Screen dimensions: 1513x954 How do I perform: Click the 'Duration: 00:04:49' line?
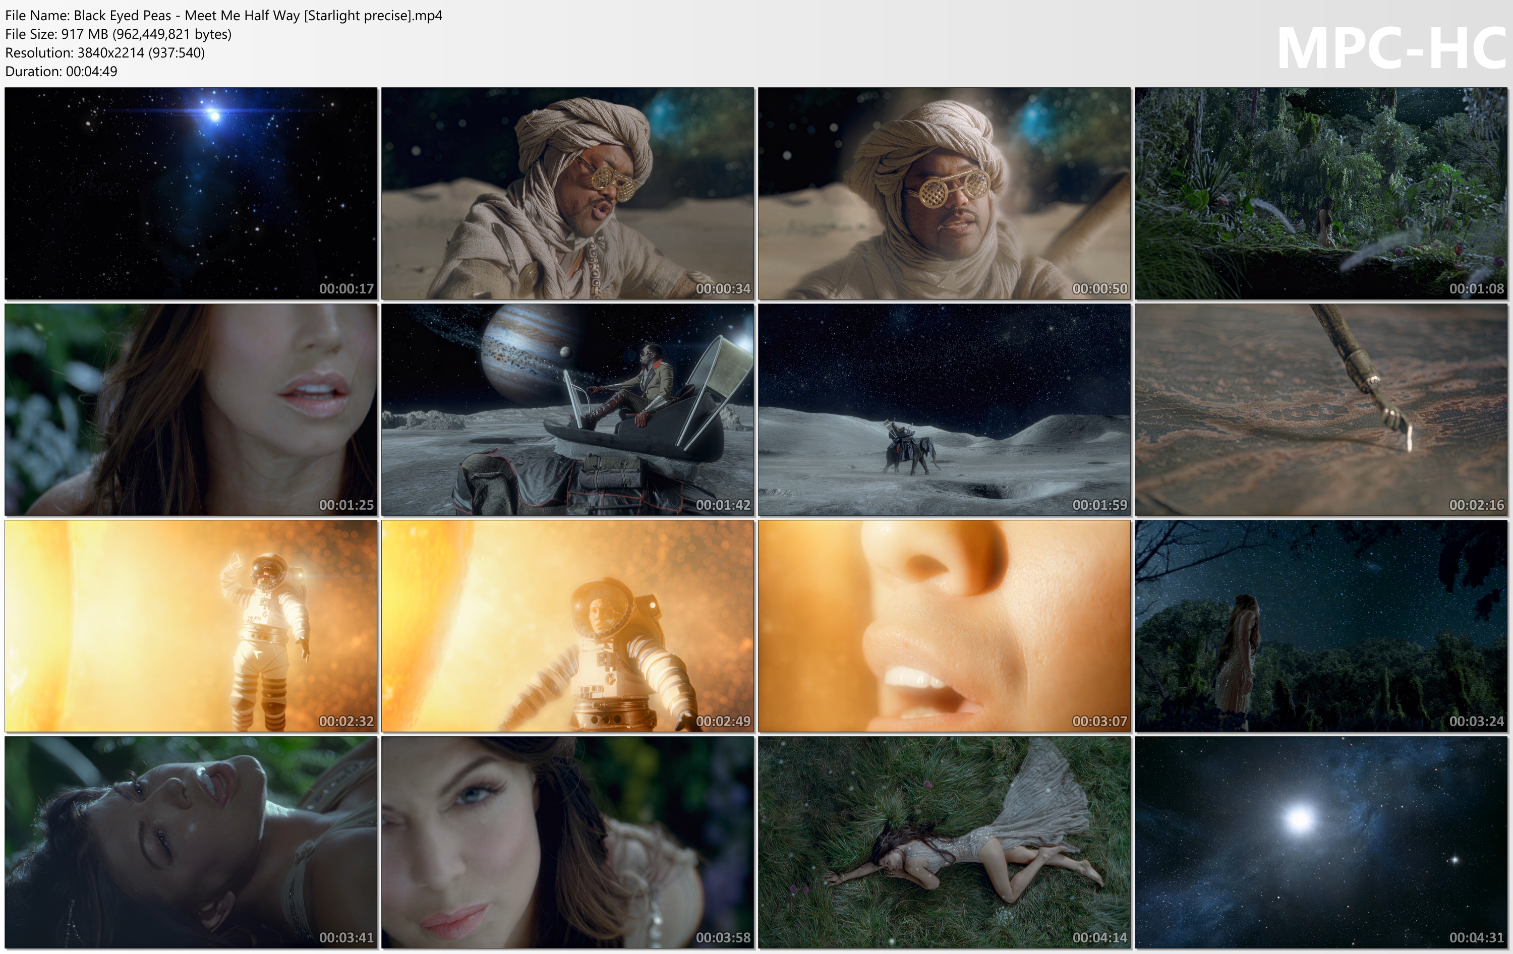coord(61,71)
